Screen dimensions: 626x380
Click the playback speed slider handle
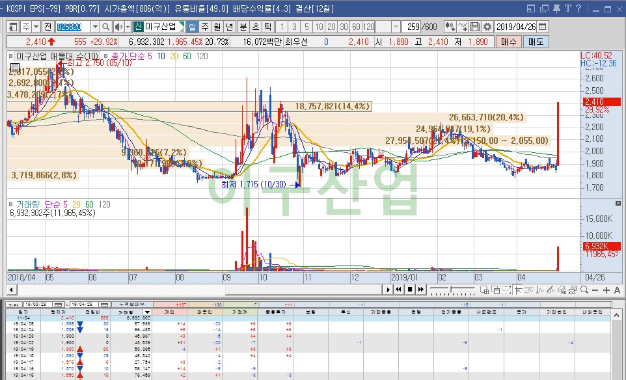pos(451,289)
